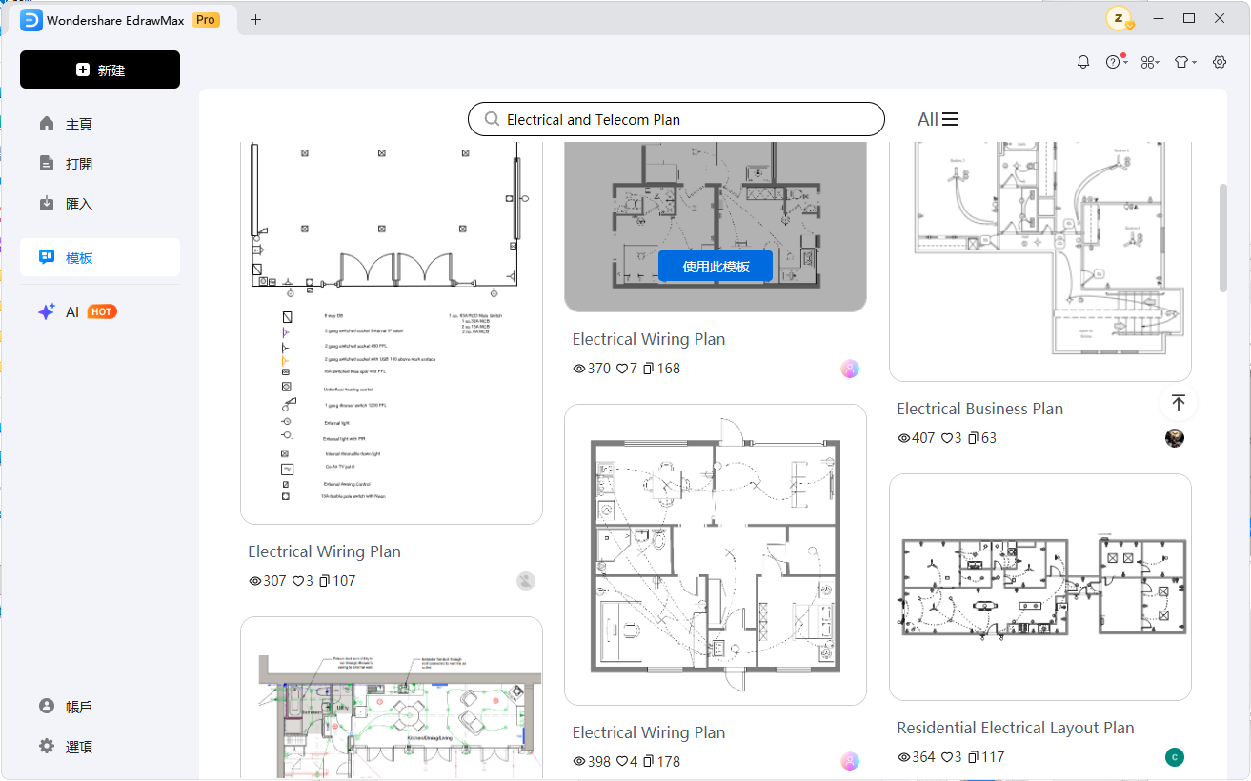The width and height of the screenshot is (1251, 781).
Task: Expand the help question-mark dropdown
Action: [1116, 62]
